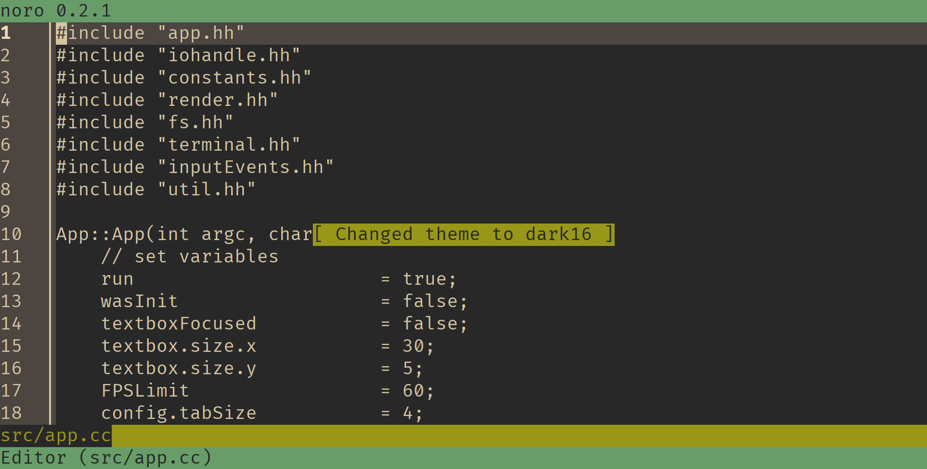This screenshot has width=927, height=469.
Task: Click line number 1 in the gutter
Action: [6, 33]
